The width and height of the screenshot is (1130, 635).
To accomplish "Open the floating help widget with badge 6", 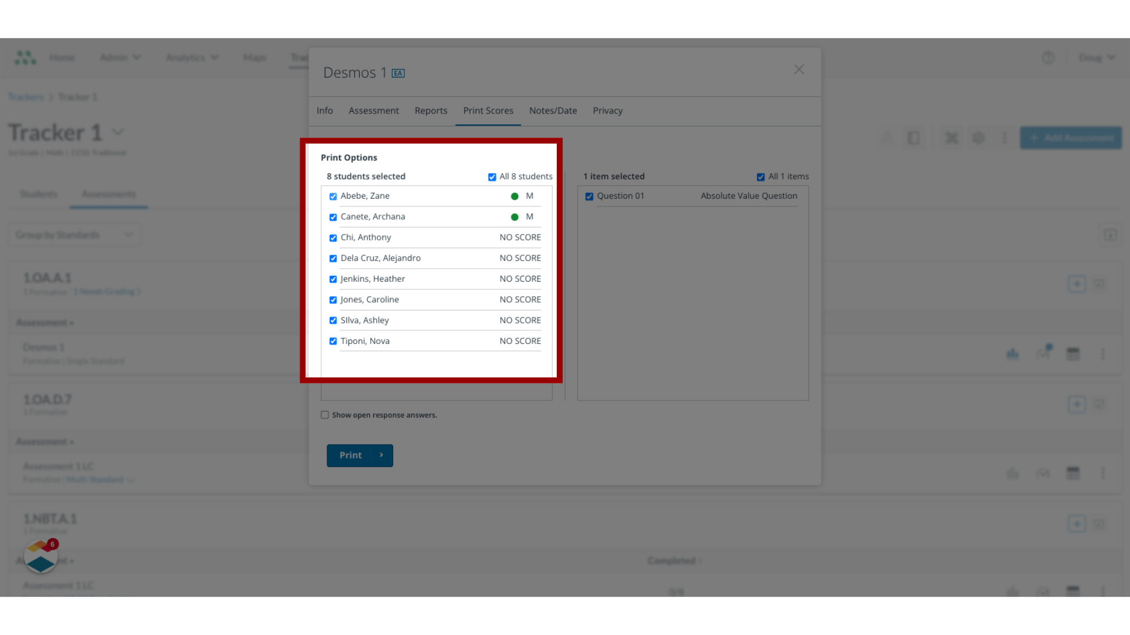I will [x=41, y=556].
